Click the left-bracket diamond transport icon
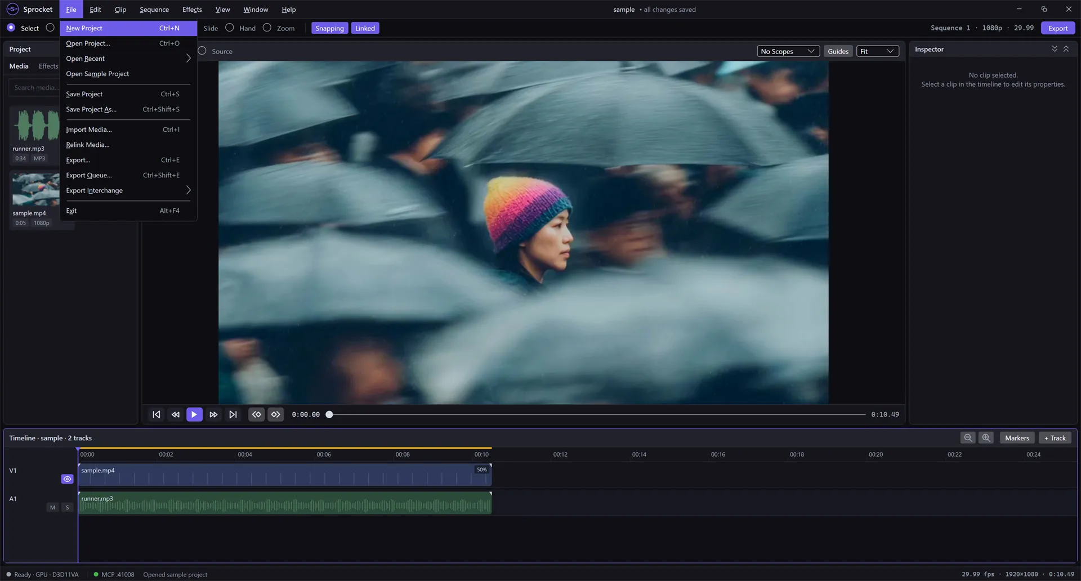The image size is (1081, 581). click(x=257, y=414)
